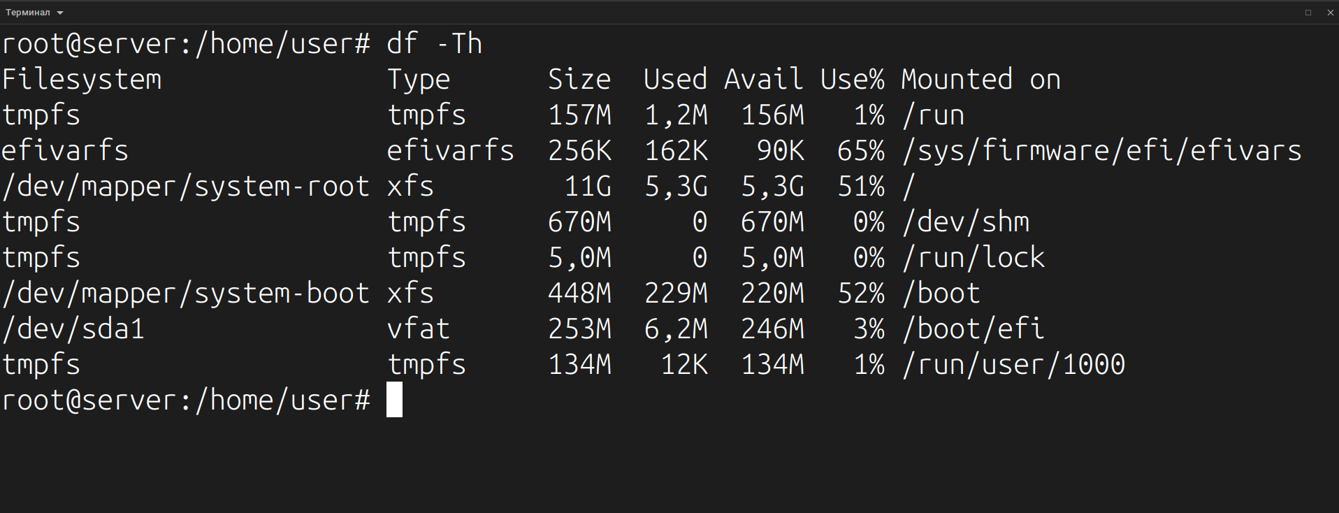Image resolution: width=1339 pixels, height=513 pixels.
Task: Click the /dev/shm mount path
Action: (x=965, y=222)
